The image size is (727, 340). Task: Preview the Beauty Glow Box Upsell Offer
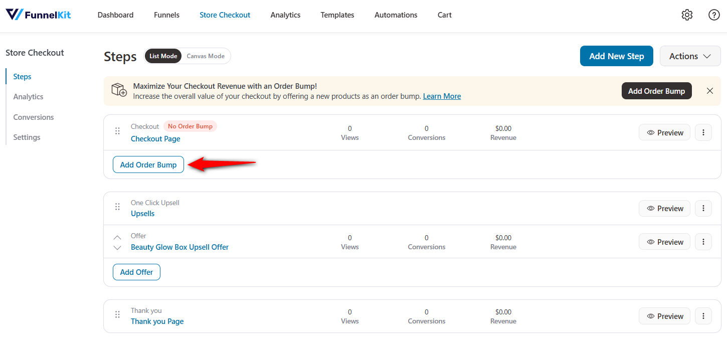[664, 241]
